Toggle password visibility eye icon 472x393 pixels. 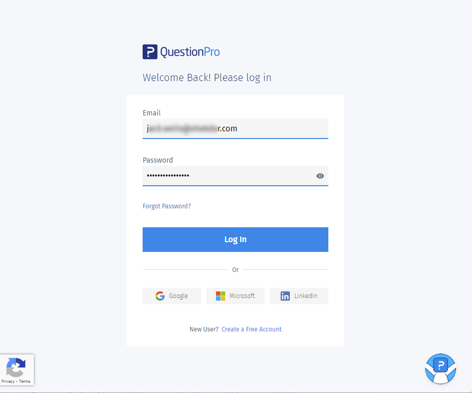[x=320, y=176]
